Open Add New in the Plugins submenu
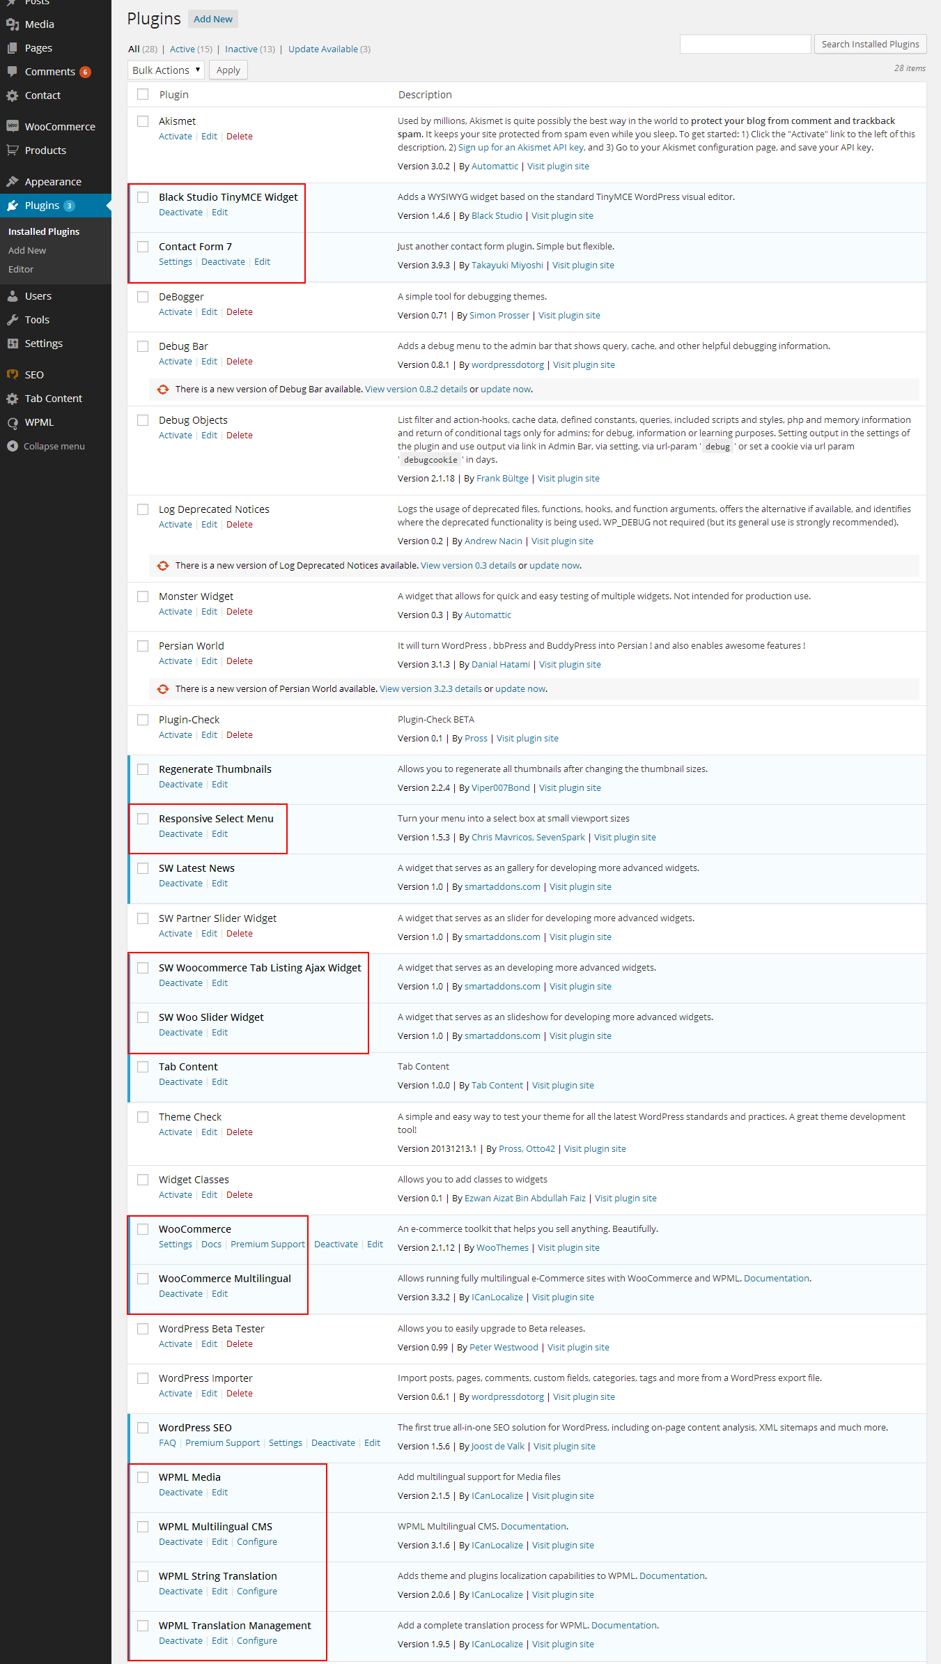This screenshot has height=1664, width=941. [x=27, y=250]
